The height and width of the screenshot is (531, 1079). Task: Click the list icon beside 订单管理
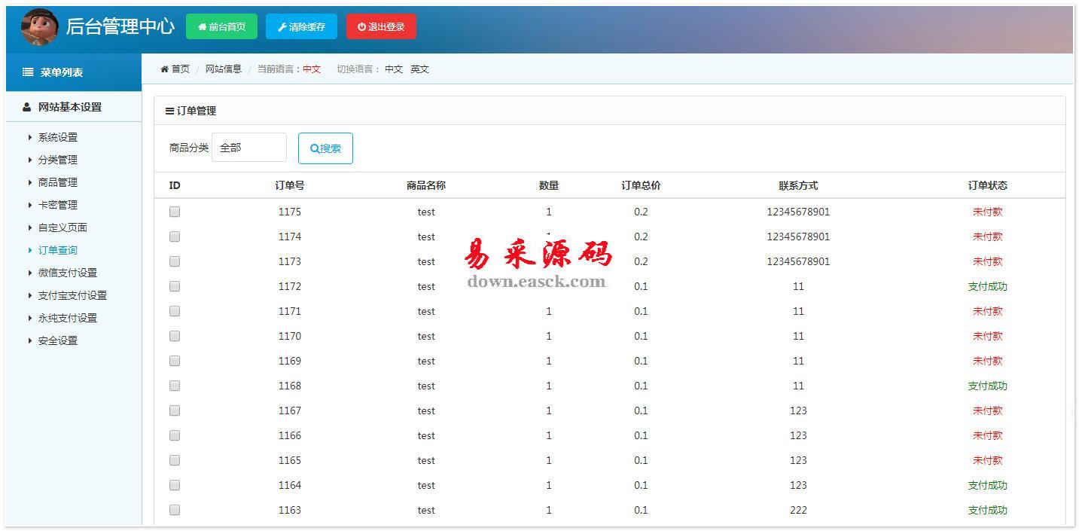[x=169, y=111]
